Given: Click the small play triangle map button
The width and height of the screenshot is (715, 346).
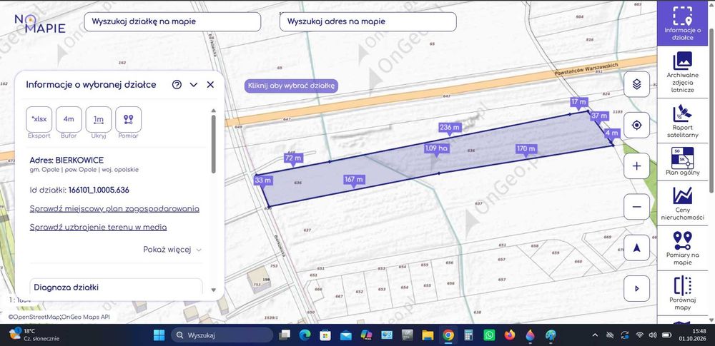Looking at the screenshot, I should click(636, 288).
